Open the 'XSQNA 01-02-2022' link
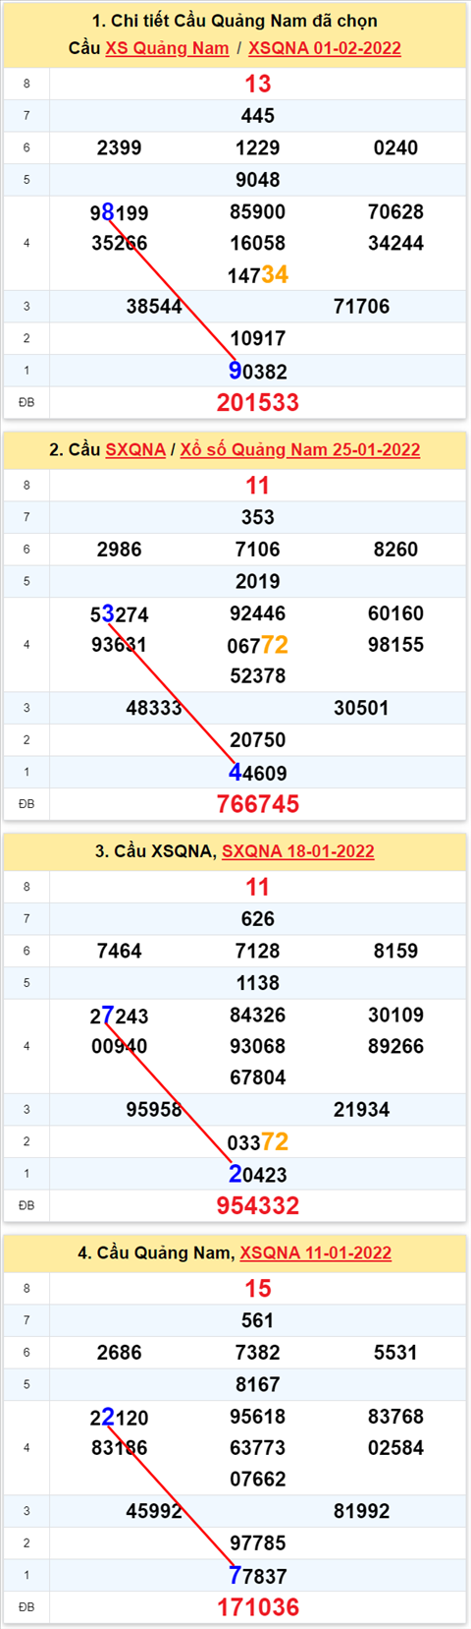Image resolution: width=471 pixels, height=1629 pixels. [325, 48]
